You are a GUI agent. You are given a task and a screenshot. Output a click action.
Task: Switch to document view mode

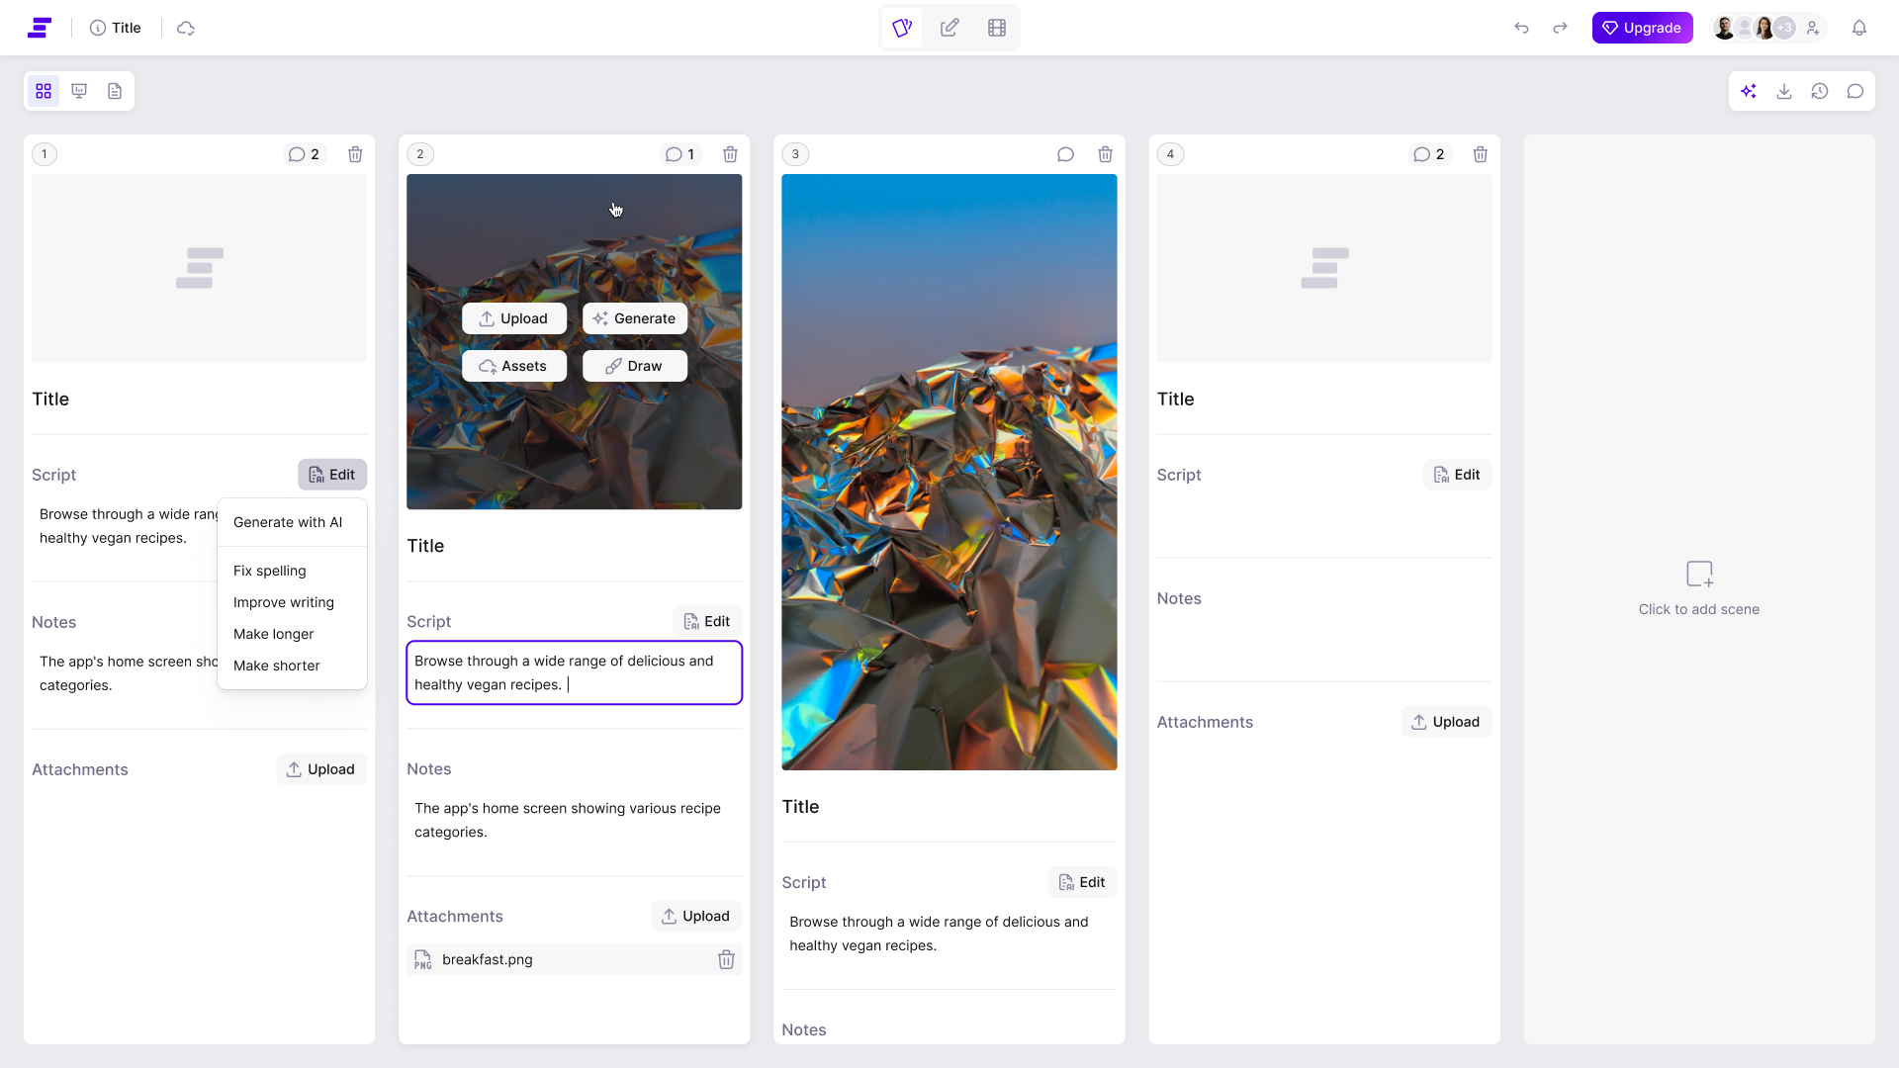coord(115,91)
